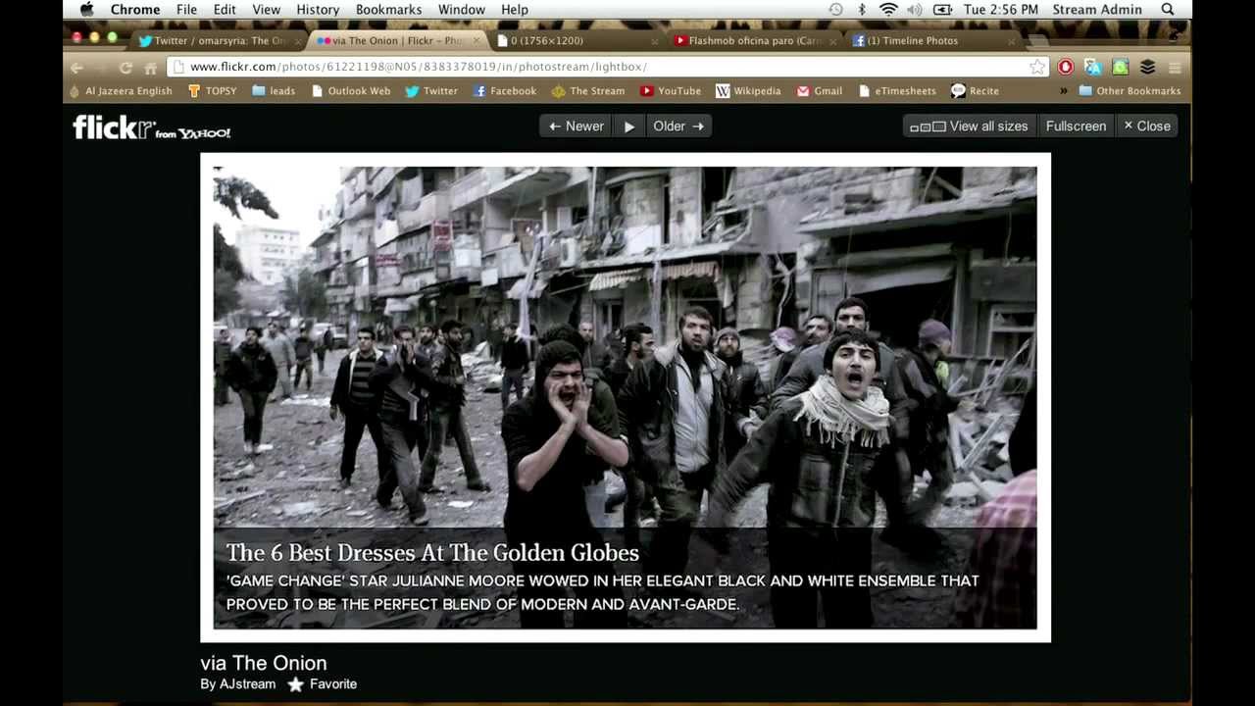The height and width of the screenshot is (706, 1255).
Task: Open the Facebook bookmark
Action: 504,91
